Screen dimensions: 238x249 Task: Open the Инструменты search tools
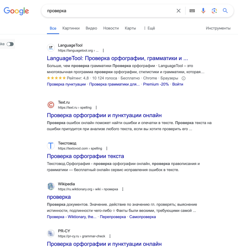point(218,28)
